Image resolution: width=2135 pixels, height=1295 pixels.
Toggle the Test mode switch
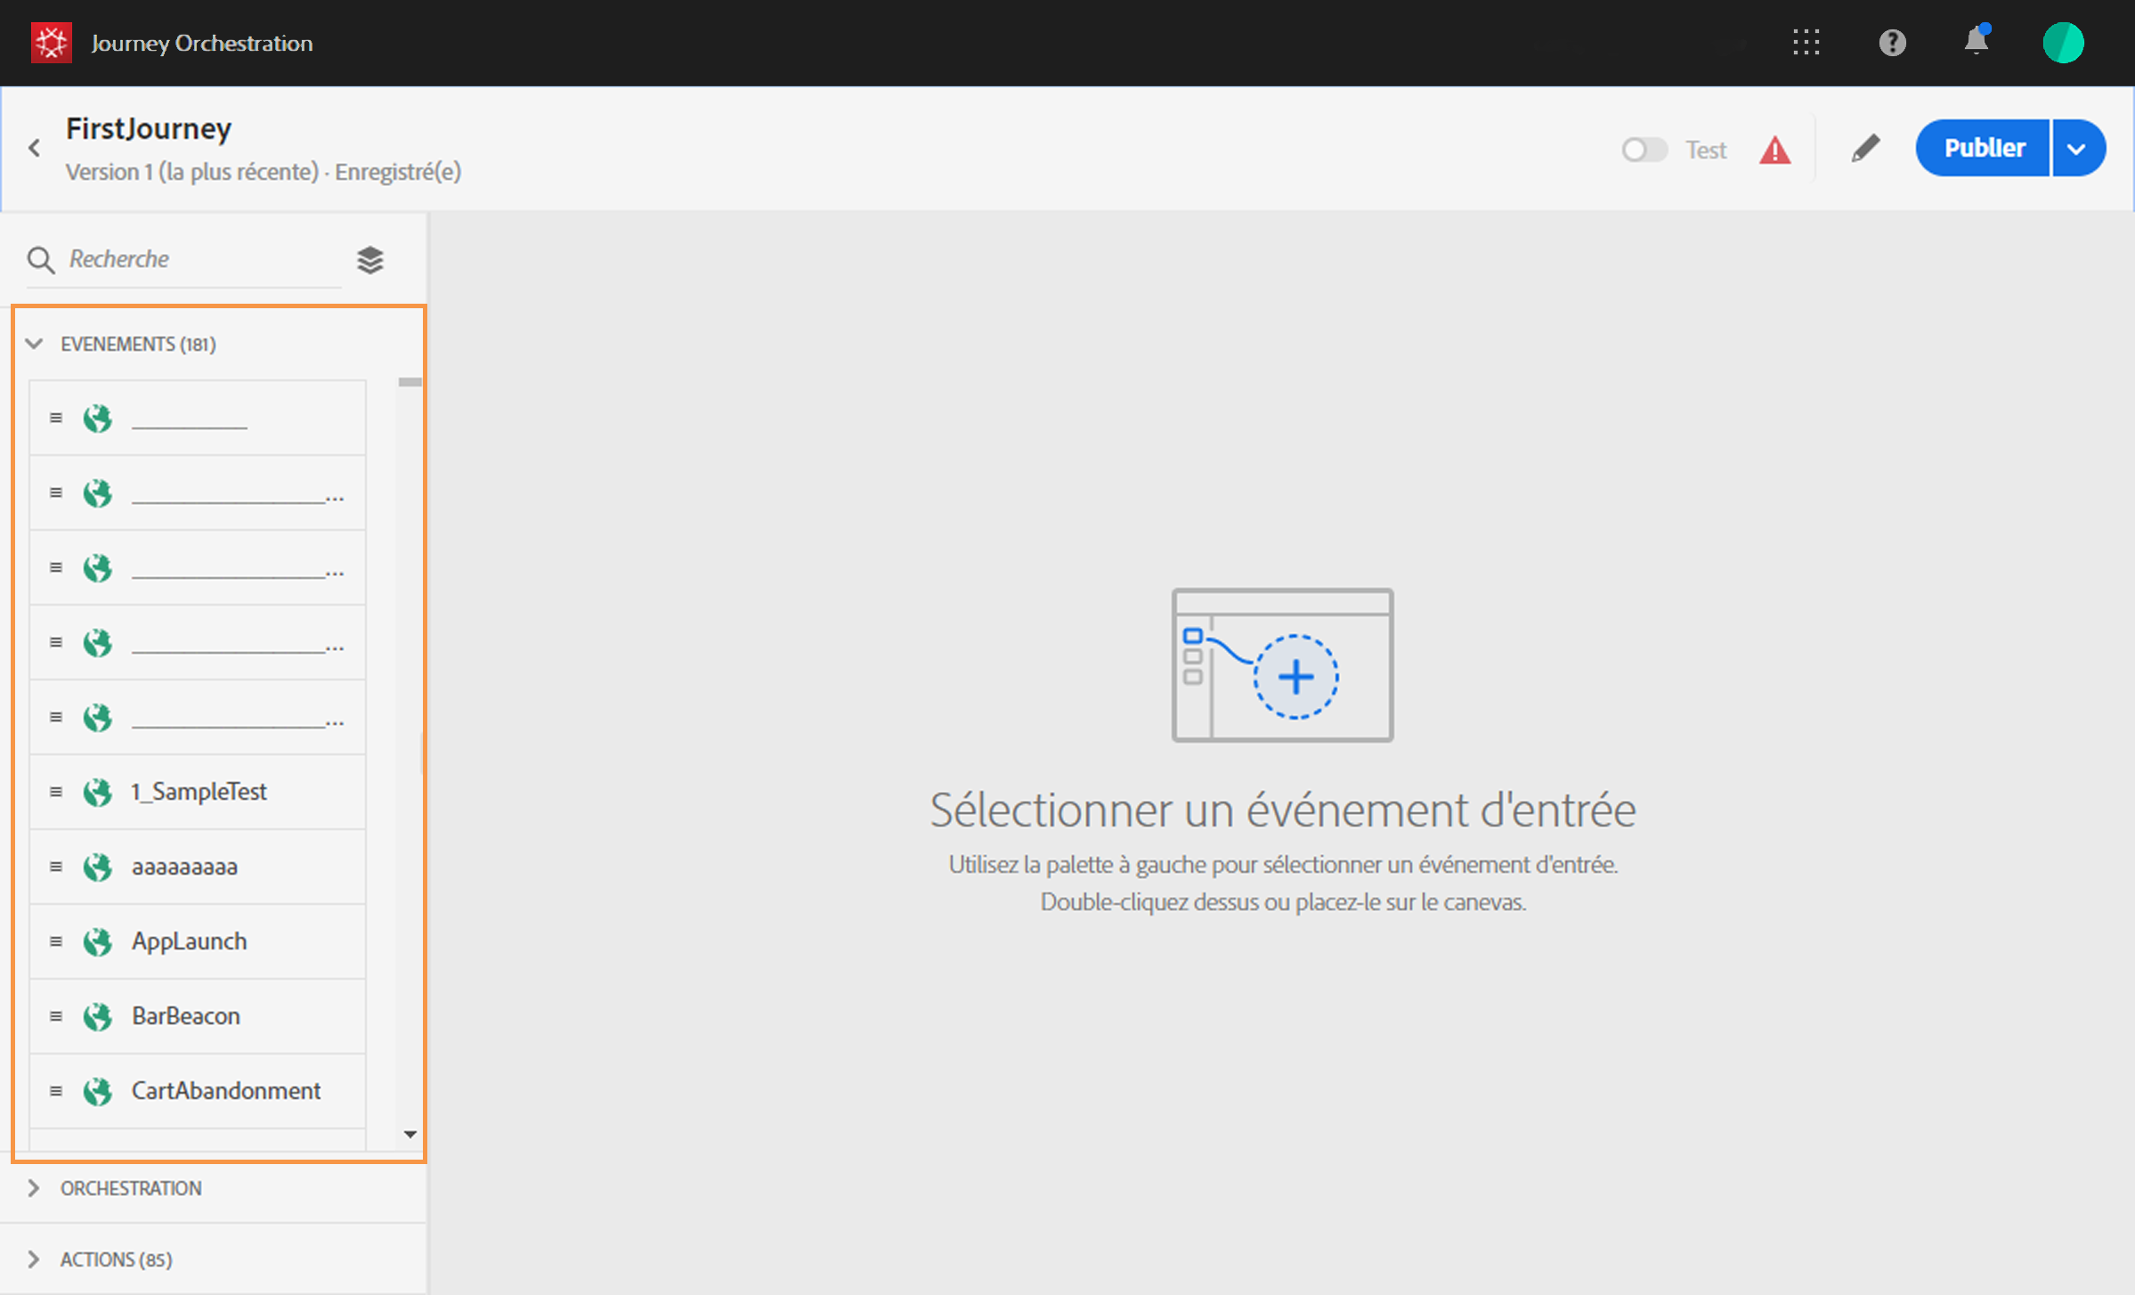(x=1644, y=150)
